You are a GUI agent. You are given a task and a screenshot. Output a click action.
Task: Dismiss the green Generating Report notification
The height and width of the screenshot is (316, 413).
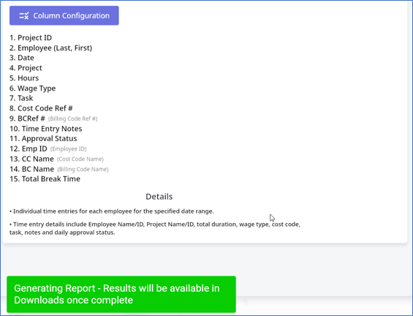click(121, 294)
